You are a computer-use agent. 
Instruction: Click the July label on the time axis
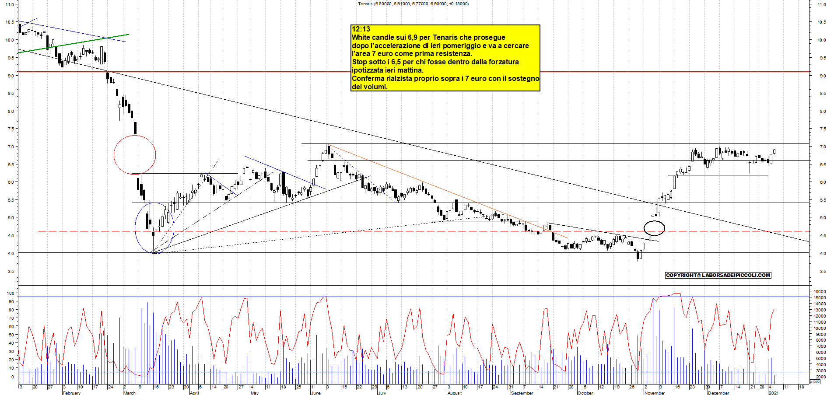(382, 393)
